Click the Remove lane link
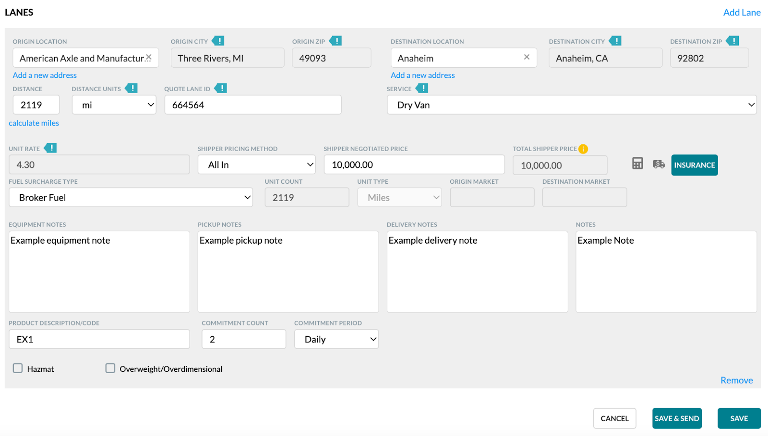 coord(736,380)
